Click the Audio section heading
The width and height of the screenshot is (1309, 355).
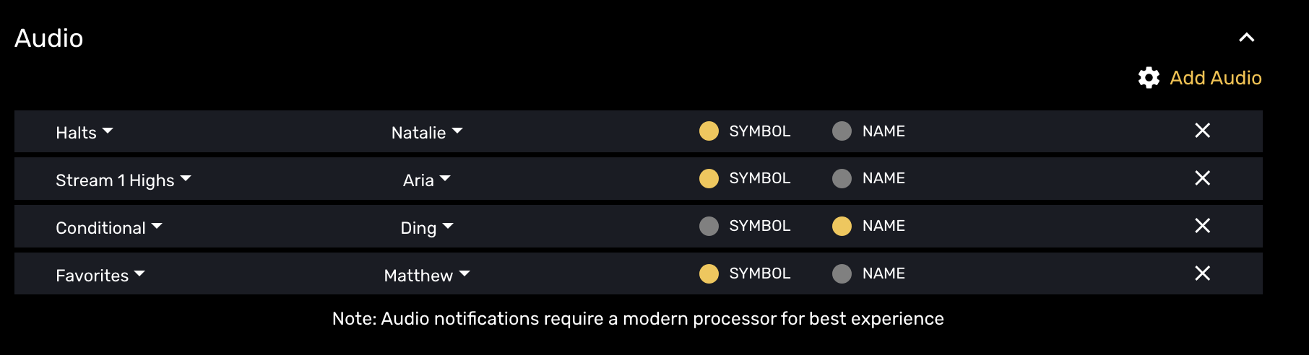click(49, 38)
